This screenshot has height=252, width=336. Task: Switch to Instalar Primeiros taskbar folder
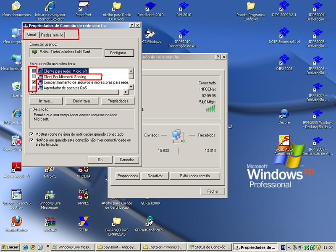pos(163,247)
